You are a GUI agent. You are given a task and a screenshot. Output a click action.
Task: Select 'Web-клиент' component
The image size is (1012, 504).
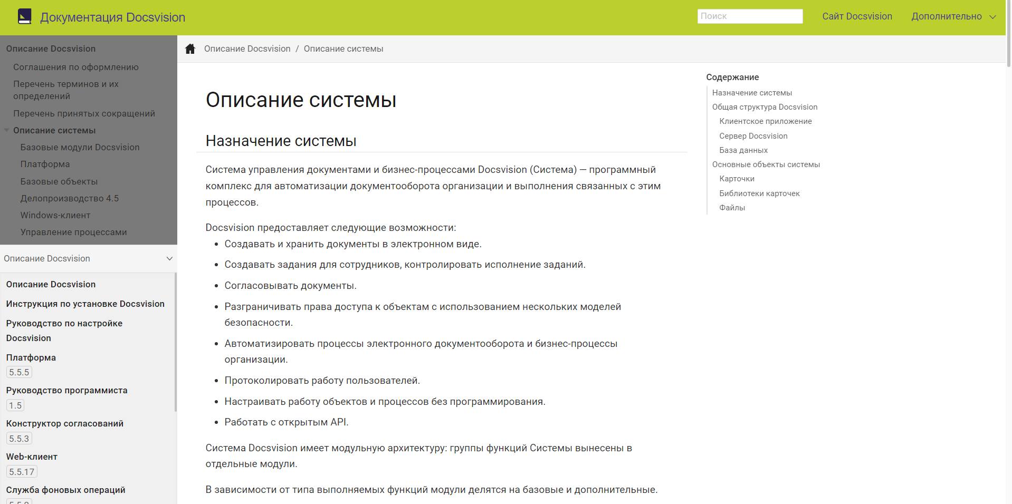[32, 457]
